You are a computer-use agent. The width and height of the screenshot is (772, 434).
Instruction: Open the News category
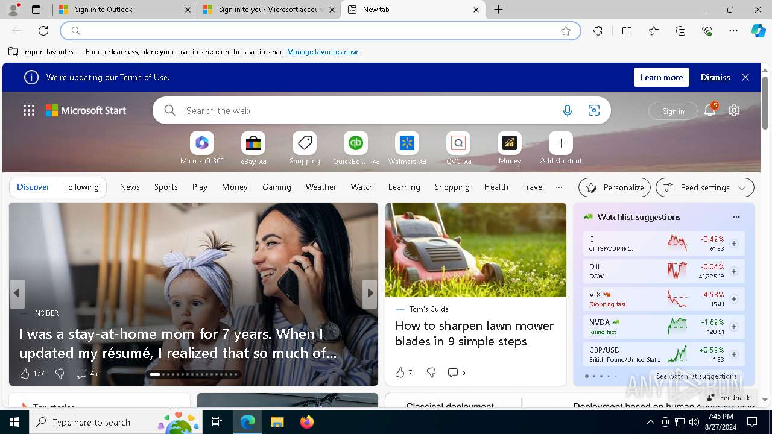(x=130, y=187)
